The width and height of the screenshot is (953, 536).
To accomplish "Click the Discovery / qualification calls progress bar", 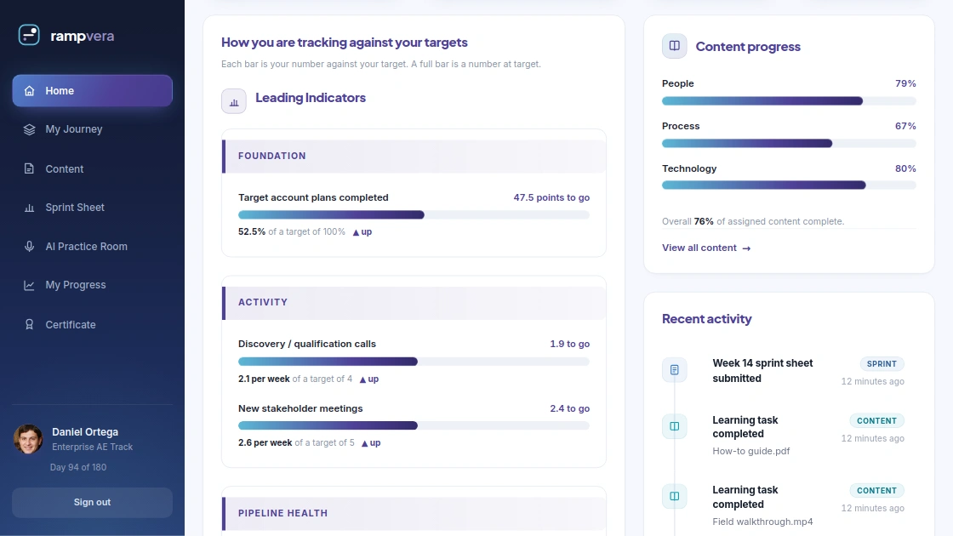I will [x=414, y=362].
